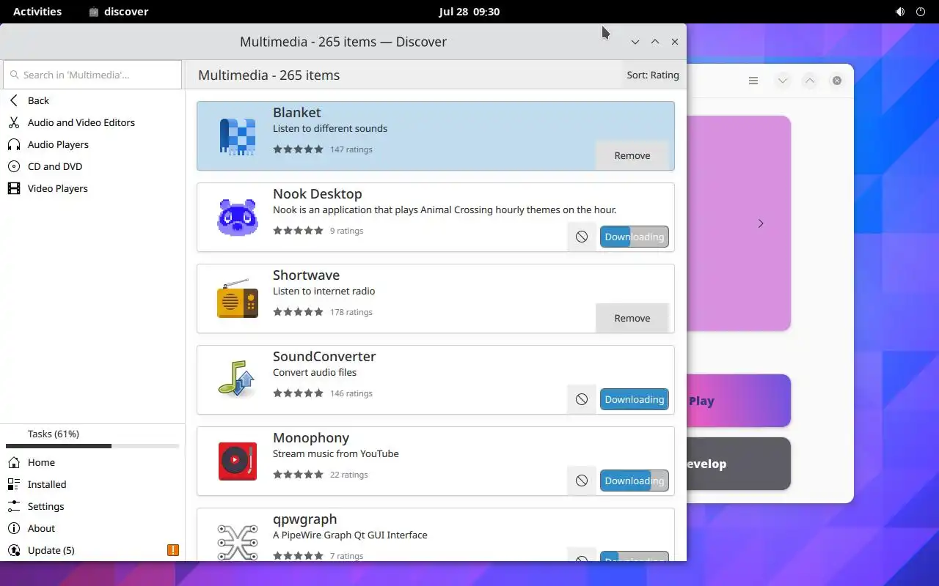The image size is (939, 586).
Task: Cancel the Monophony download
Action: (x=582, y=481)
